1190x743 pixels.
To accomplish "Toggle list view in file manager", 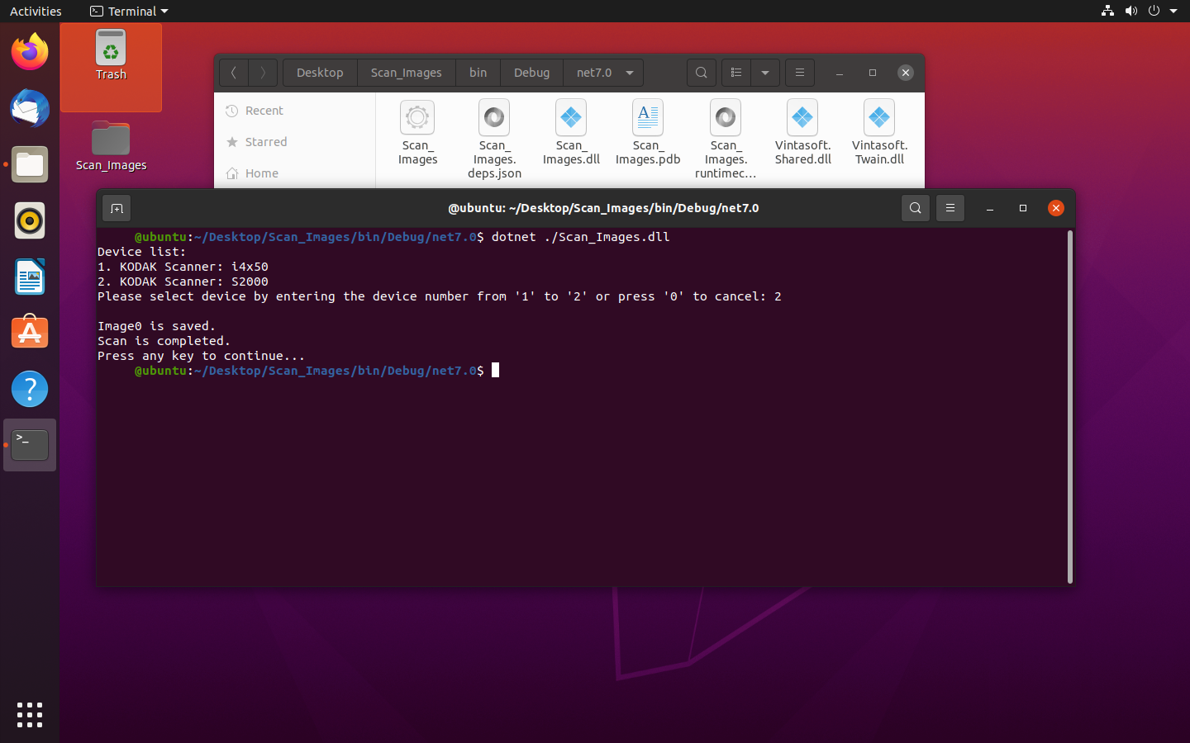I will click(736, 73).
